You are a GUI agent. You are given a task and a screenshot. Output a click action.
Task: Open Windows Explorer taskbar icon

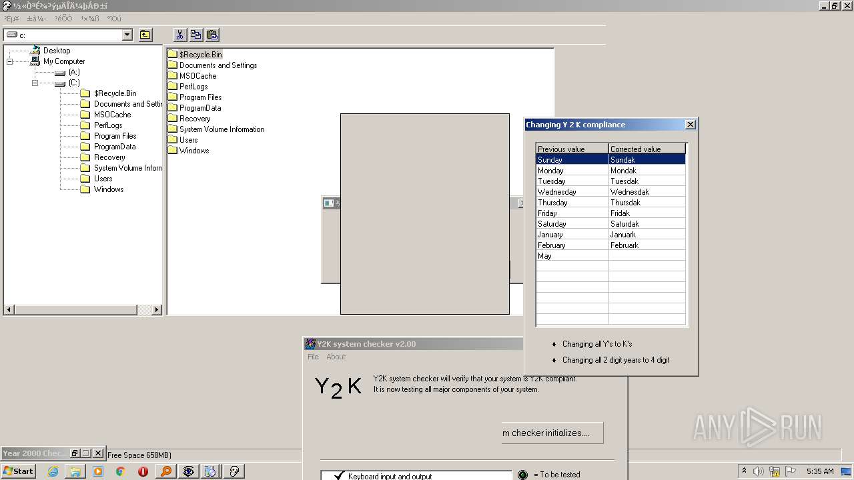click(75, 471)
